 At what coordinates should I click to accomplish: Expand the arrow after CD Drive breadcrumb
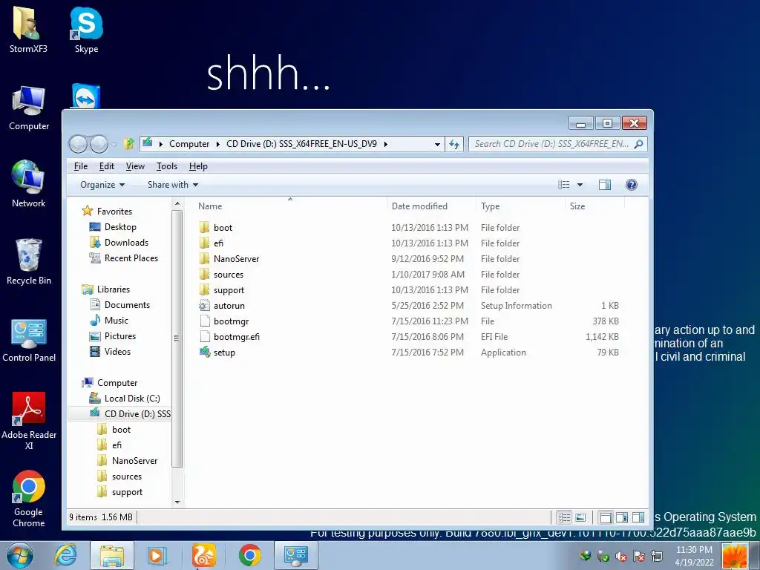pos(385,144)
